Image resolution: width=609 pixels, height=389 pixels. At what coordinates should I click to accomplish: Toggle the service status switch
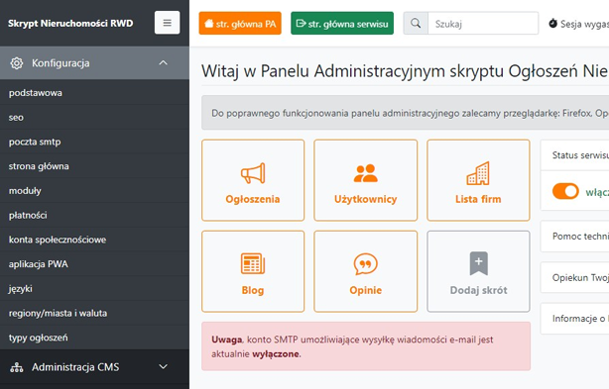click(x=565, y=191)
